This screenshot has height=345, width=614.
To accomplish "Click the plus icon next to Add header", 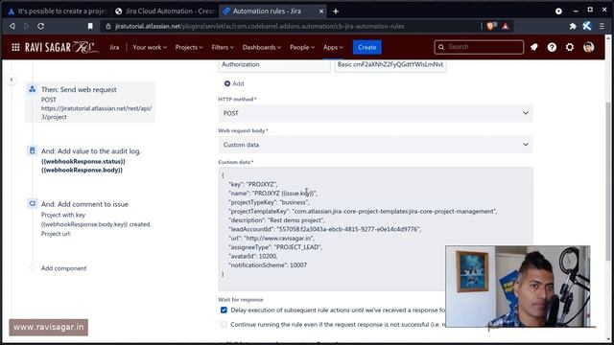I will (x=227, y=83).
